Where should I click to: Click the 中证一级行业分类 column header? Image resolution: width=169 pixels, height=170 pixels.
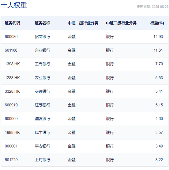83,23
